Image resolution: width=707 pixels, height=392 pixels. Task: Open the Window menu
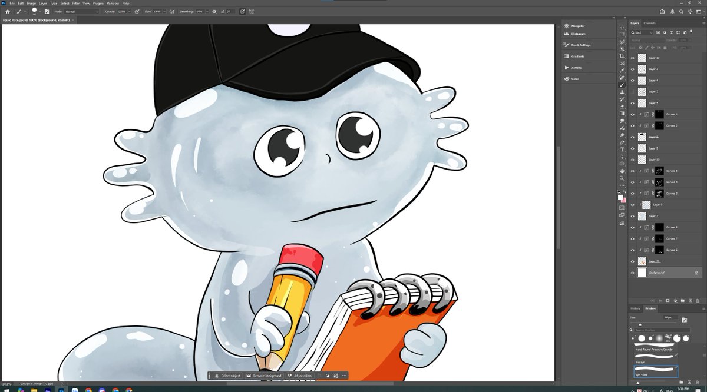click(x=113, y=3)
